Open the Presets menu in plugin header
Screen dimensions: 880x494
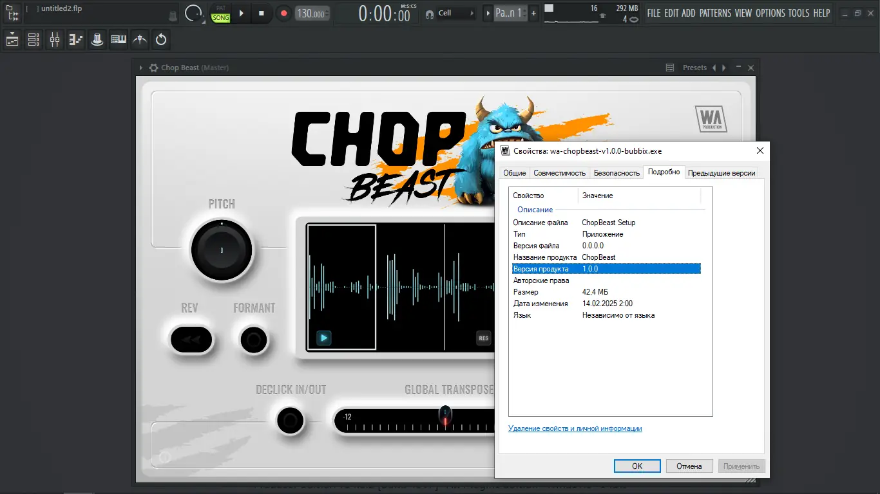(694, 68)
